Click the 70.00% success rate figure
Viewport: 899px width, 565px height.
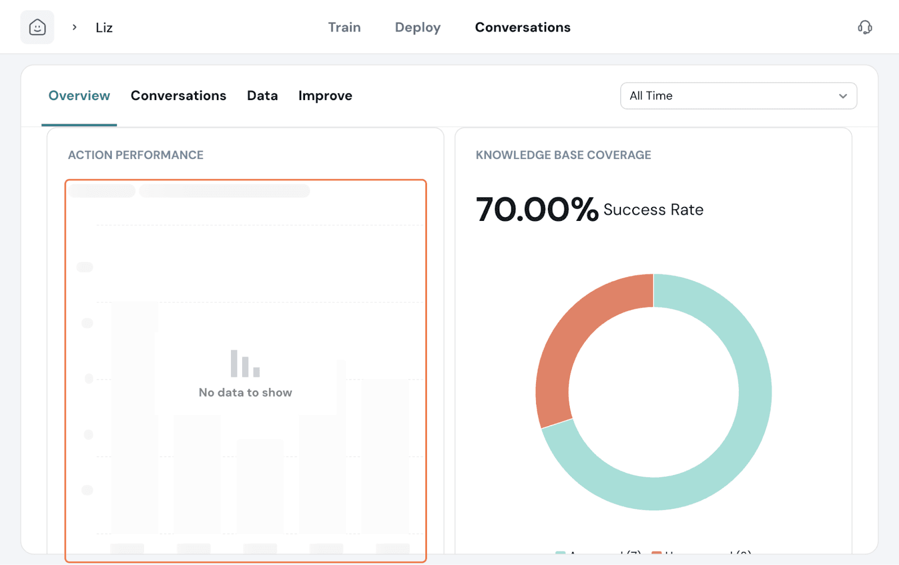coord(537,210)
